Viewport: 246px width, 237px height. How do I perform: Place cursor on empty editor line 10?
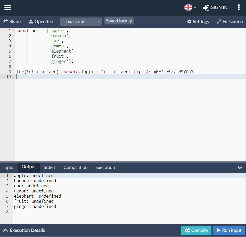point(130,77)
